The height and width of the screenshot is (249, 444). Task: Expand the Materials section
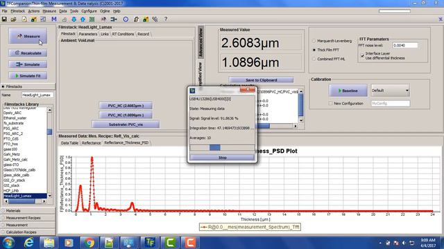tap(28, 210)
